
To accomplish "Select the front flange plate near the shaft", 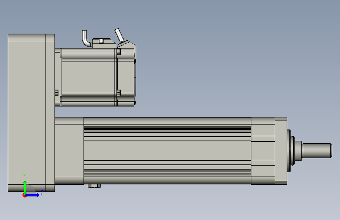I will [281, 151].
